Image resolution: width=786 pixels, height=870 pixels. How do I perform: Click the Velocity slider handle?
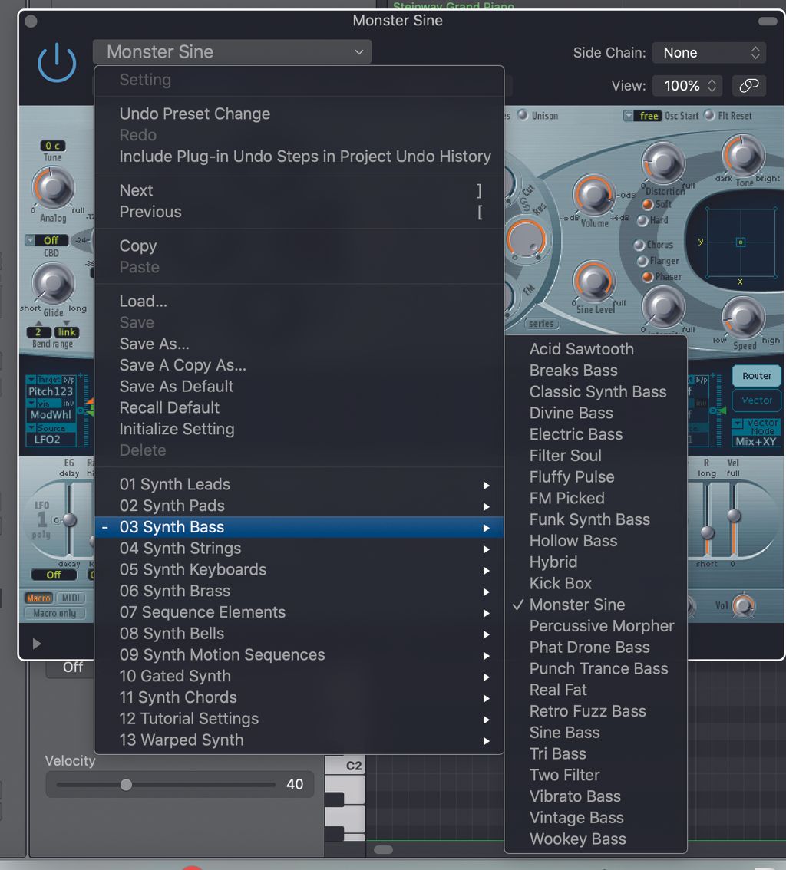126,784
